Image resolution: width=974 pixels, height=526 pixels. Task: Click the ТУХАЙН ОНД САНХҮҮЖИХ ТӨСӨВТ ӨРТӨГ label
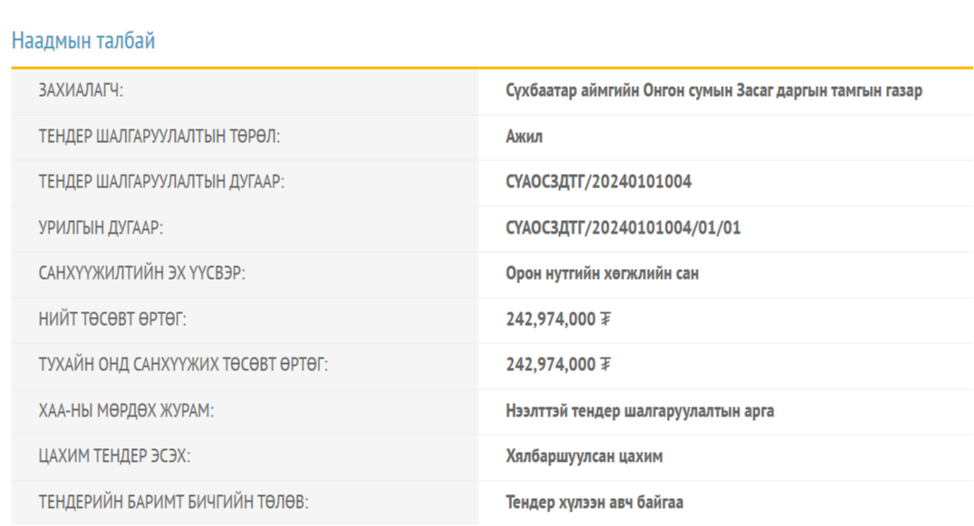182,365
